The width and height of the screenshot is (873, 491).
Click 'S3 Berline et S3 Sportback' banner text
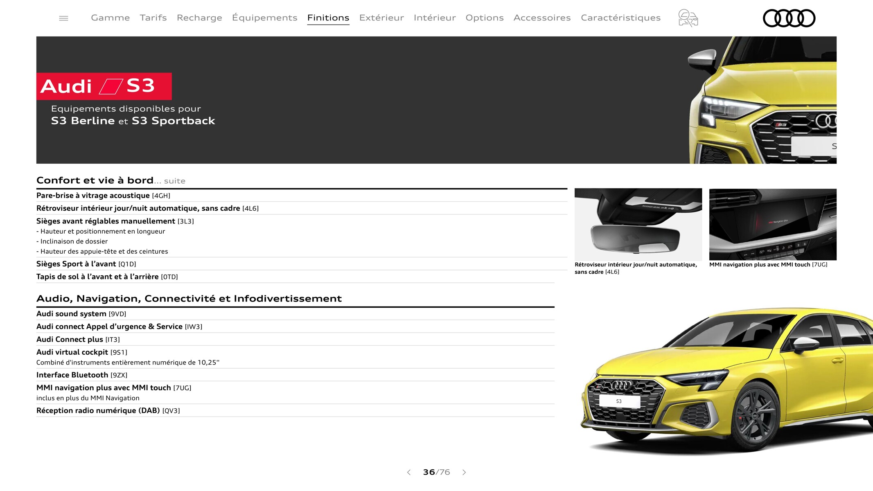coord(133,121)
